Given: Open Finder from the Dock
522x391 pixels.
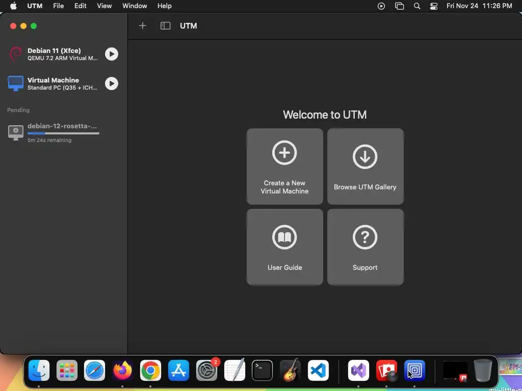Looking at the screenshot, I should 39,370.
